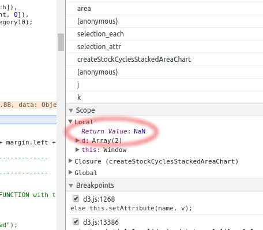Screen dimensions: 263x230
Task: Open the d3.js:13386 breakpoint location
Action: pyautogui.click(x=101, y=222)
